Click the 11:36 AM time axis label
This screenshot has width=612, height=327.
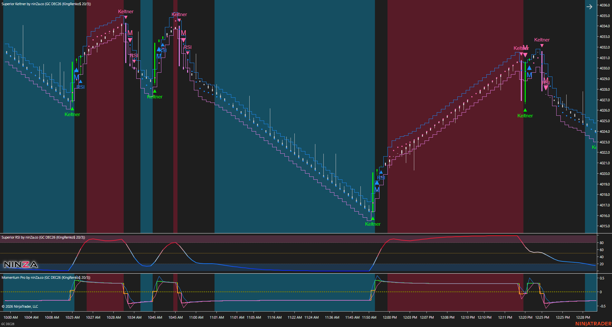332,317
